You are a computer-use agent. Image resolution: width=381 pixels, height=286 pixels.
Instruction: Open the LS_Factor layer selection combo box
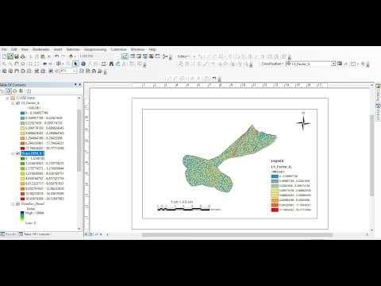311,64
